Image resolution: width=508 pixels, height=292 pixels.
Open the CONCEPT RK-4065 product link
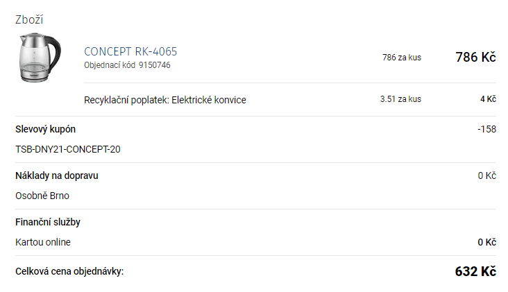[130, 51]
